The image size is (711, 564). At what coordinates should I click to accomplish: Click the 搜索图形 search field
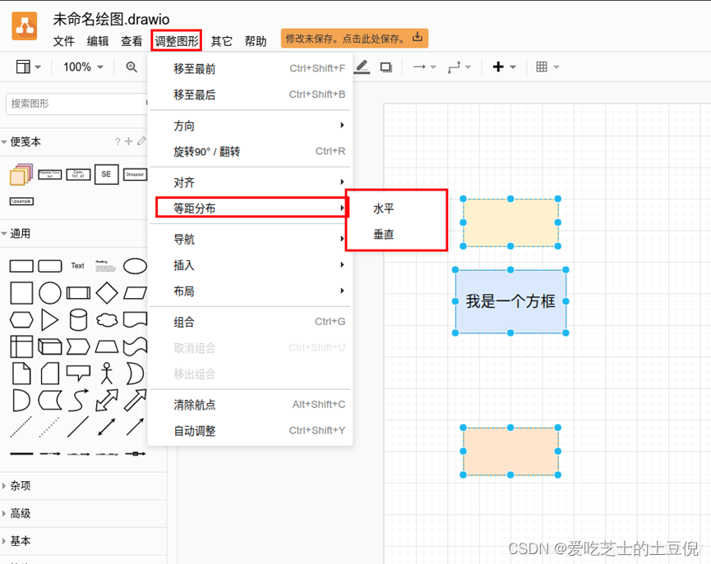point(77,103)
